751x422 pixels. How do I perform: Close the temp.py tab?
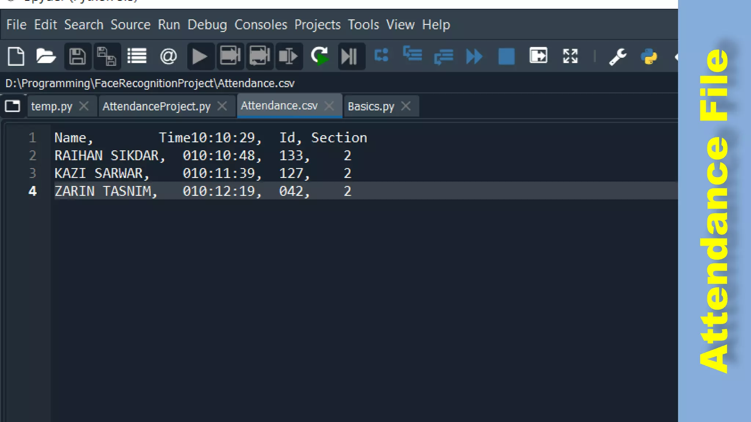[x=84, y=106]
